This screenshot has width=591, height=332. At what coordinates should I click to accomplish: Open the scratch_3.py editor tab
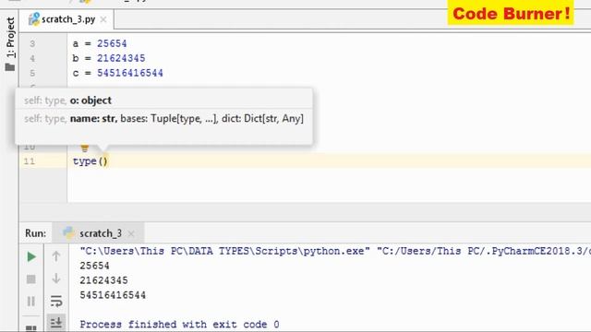(67, 19)
